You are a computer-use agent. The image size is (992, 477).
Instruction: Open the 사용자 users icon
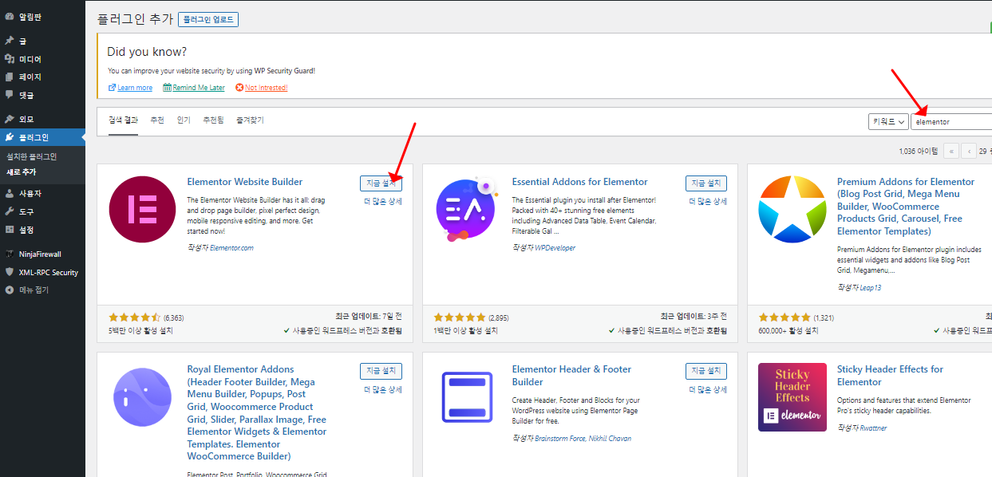pos(9,193)
